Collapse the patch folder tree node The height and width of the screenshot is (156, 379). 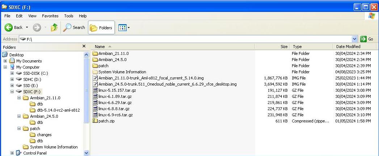19,129
